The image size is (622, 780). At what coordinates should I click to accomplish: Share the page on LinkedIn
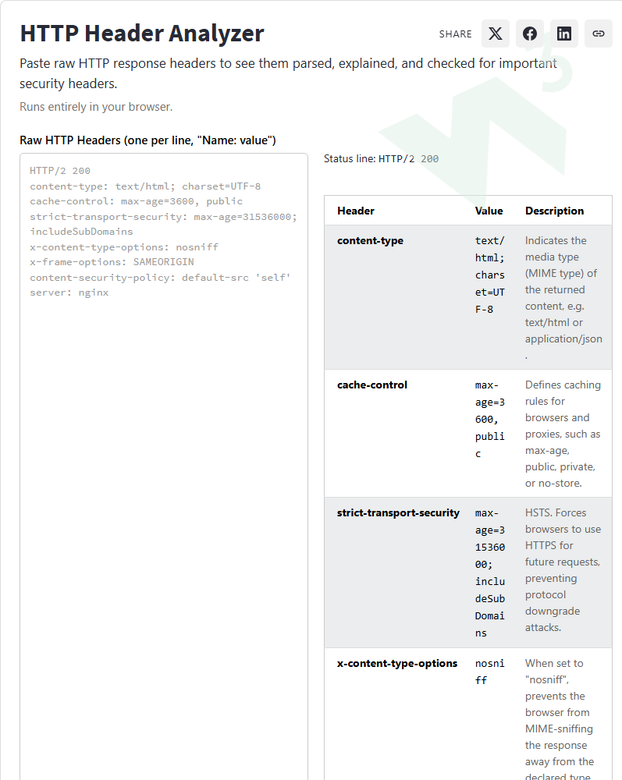pyautogui.click(x=563, y=34)
